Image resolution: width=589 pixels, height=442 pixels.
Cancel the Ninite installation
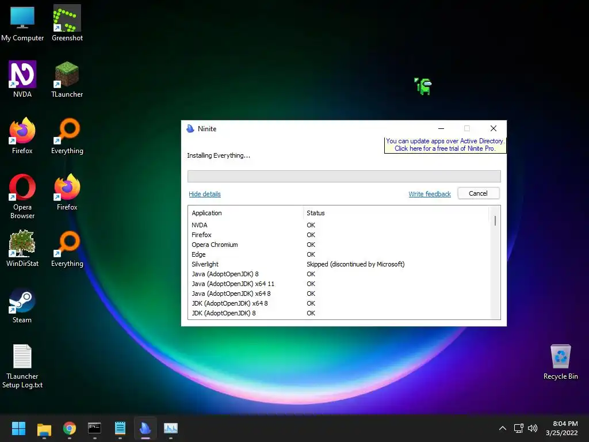[x=479, y=193]
